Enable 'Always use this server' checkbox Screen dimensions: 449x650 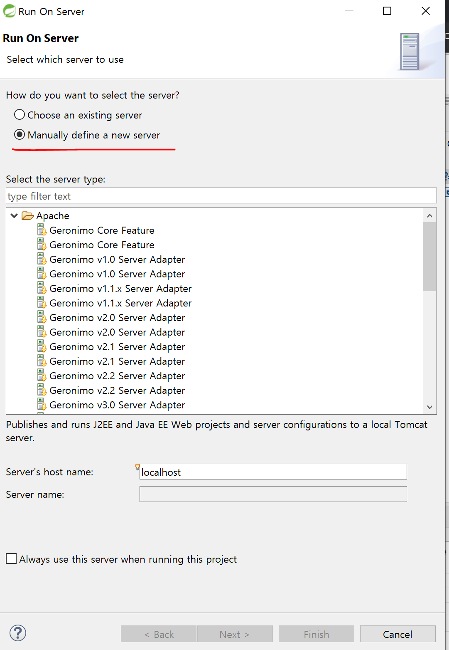[11, 559]
